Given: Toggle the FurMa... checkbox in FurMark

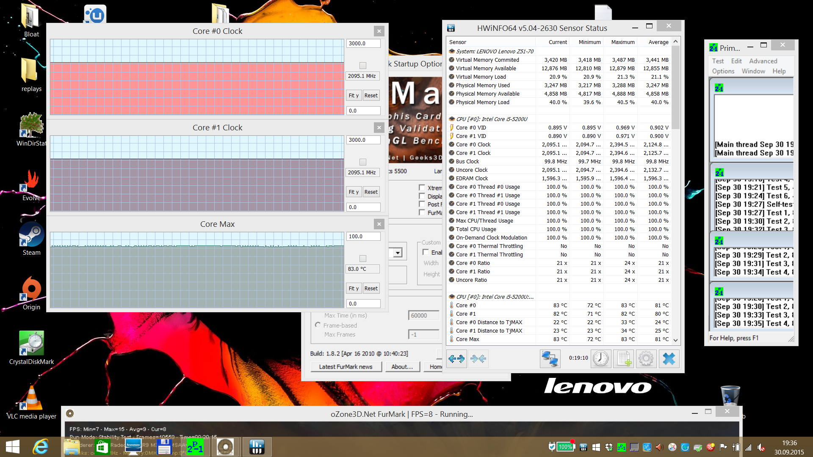Looking at the screenshot, I should [x=422, y=212].
